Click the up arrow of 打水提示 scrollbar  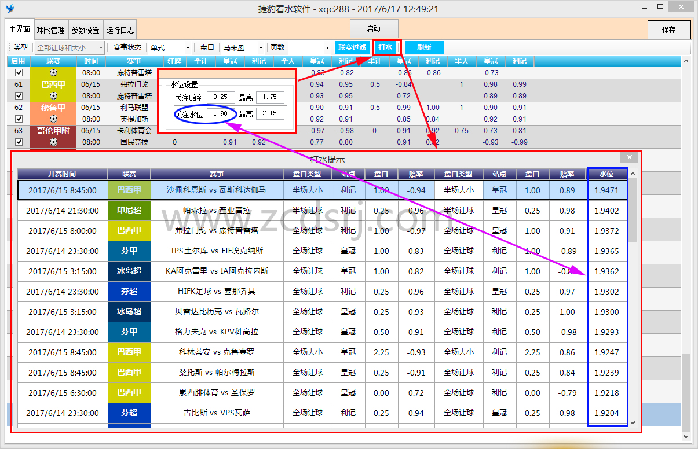point(633,174)
